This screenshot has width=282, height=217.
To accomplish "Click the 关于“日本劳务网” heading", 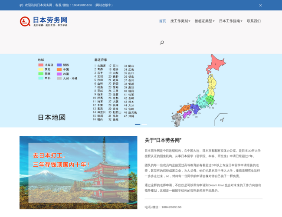I will [163, 140].
